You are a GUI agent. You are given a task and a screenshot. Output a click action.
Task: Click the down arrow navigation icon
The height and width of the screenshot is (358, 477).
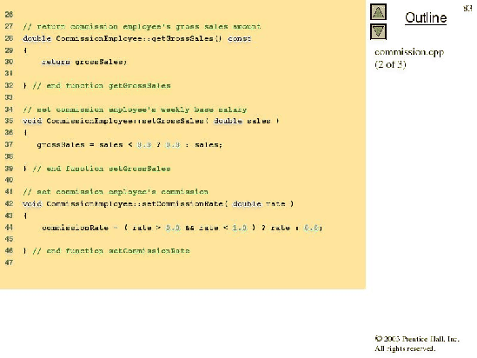click(x=378, y=32)
